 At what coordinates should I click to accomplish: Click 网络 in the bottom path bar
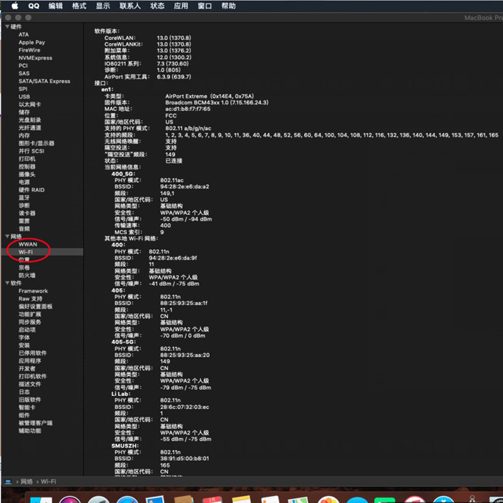click(26, 482)
